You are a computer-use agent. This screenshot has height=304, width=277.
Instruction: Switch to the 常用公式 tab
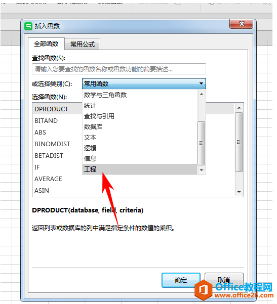[83, 44]
